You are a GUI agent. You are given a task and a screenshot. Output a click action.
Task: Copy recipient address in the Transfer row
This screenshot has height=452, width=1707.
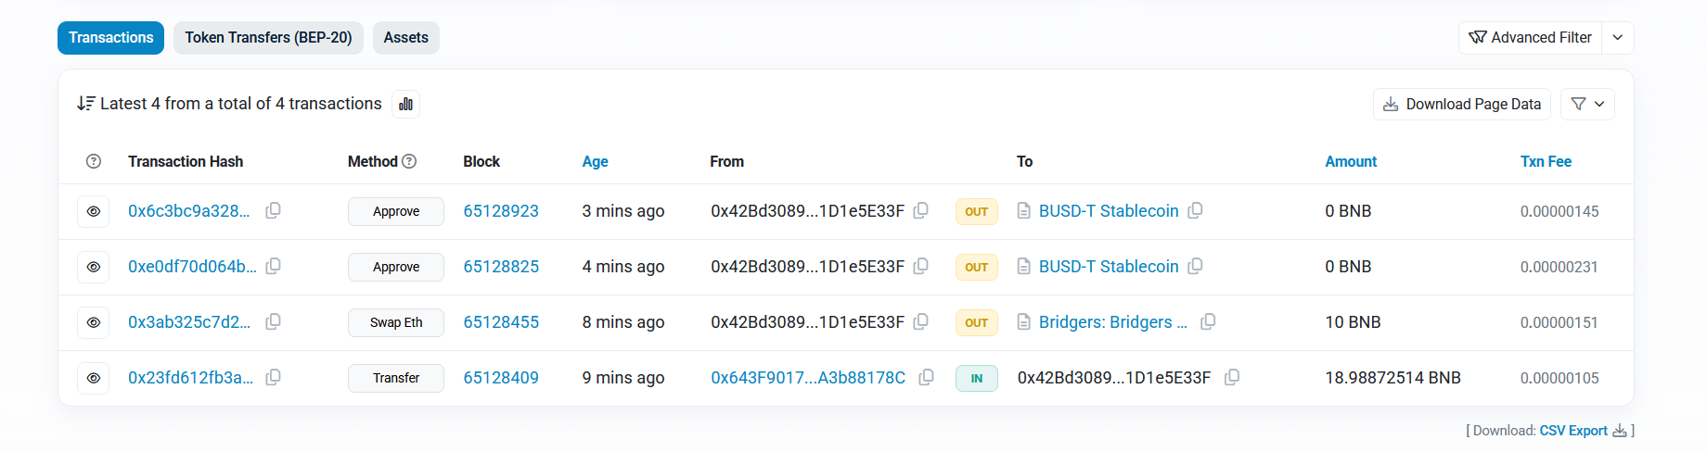coord(1232,378)
